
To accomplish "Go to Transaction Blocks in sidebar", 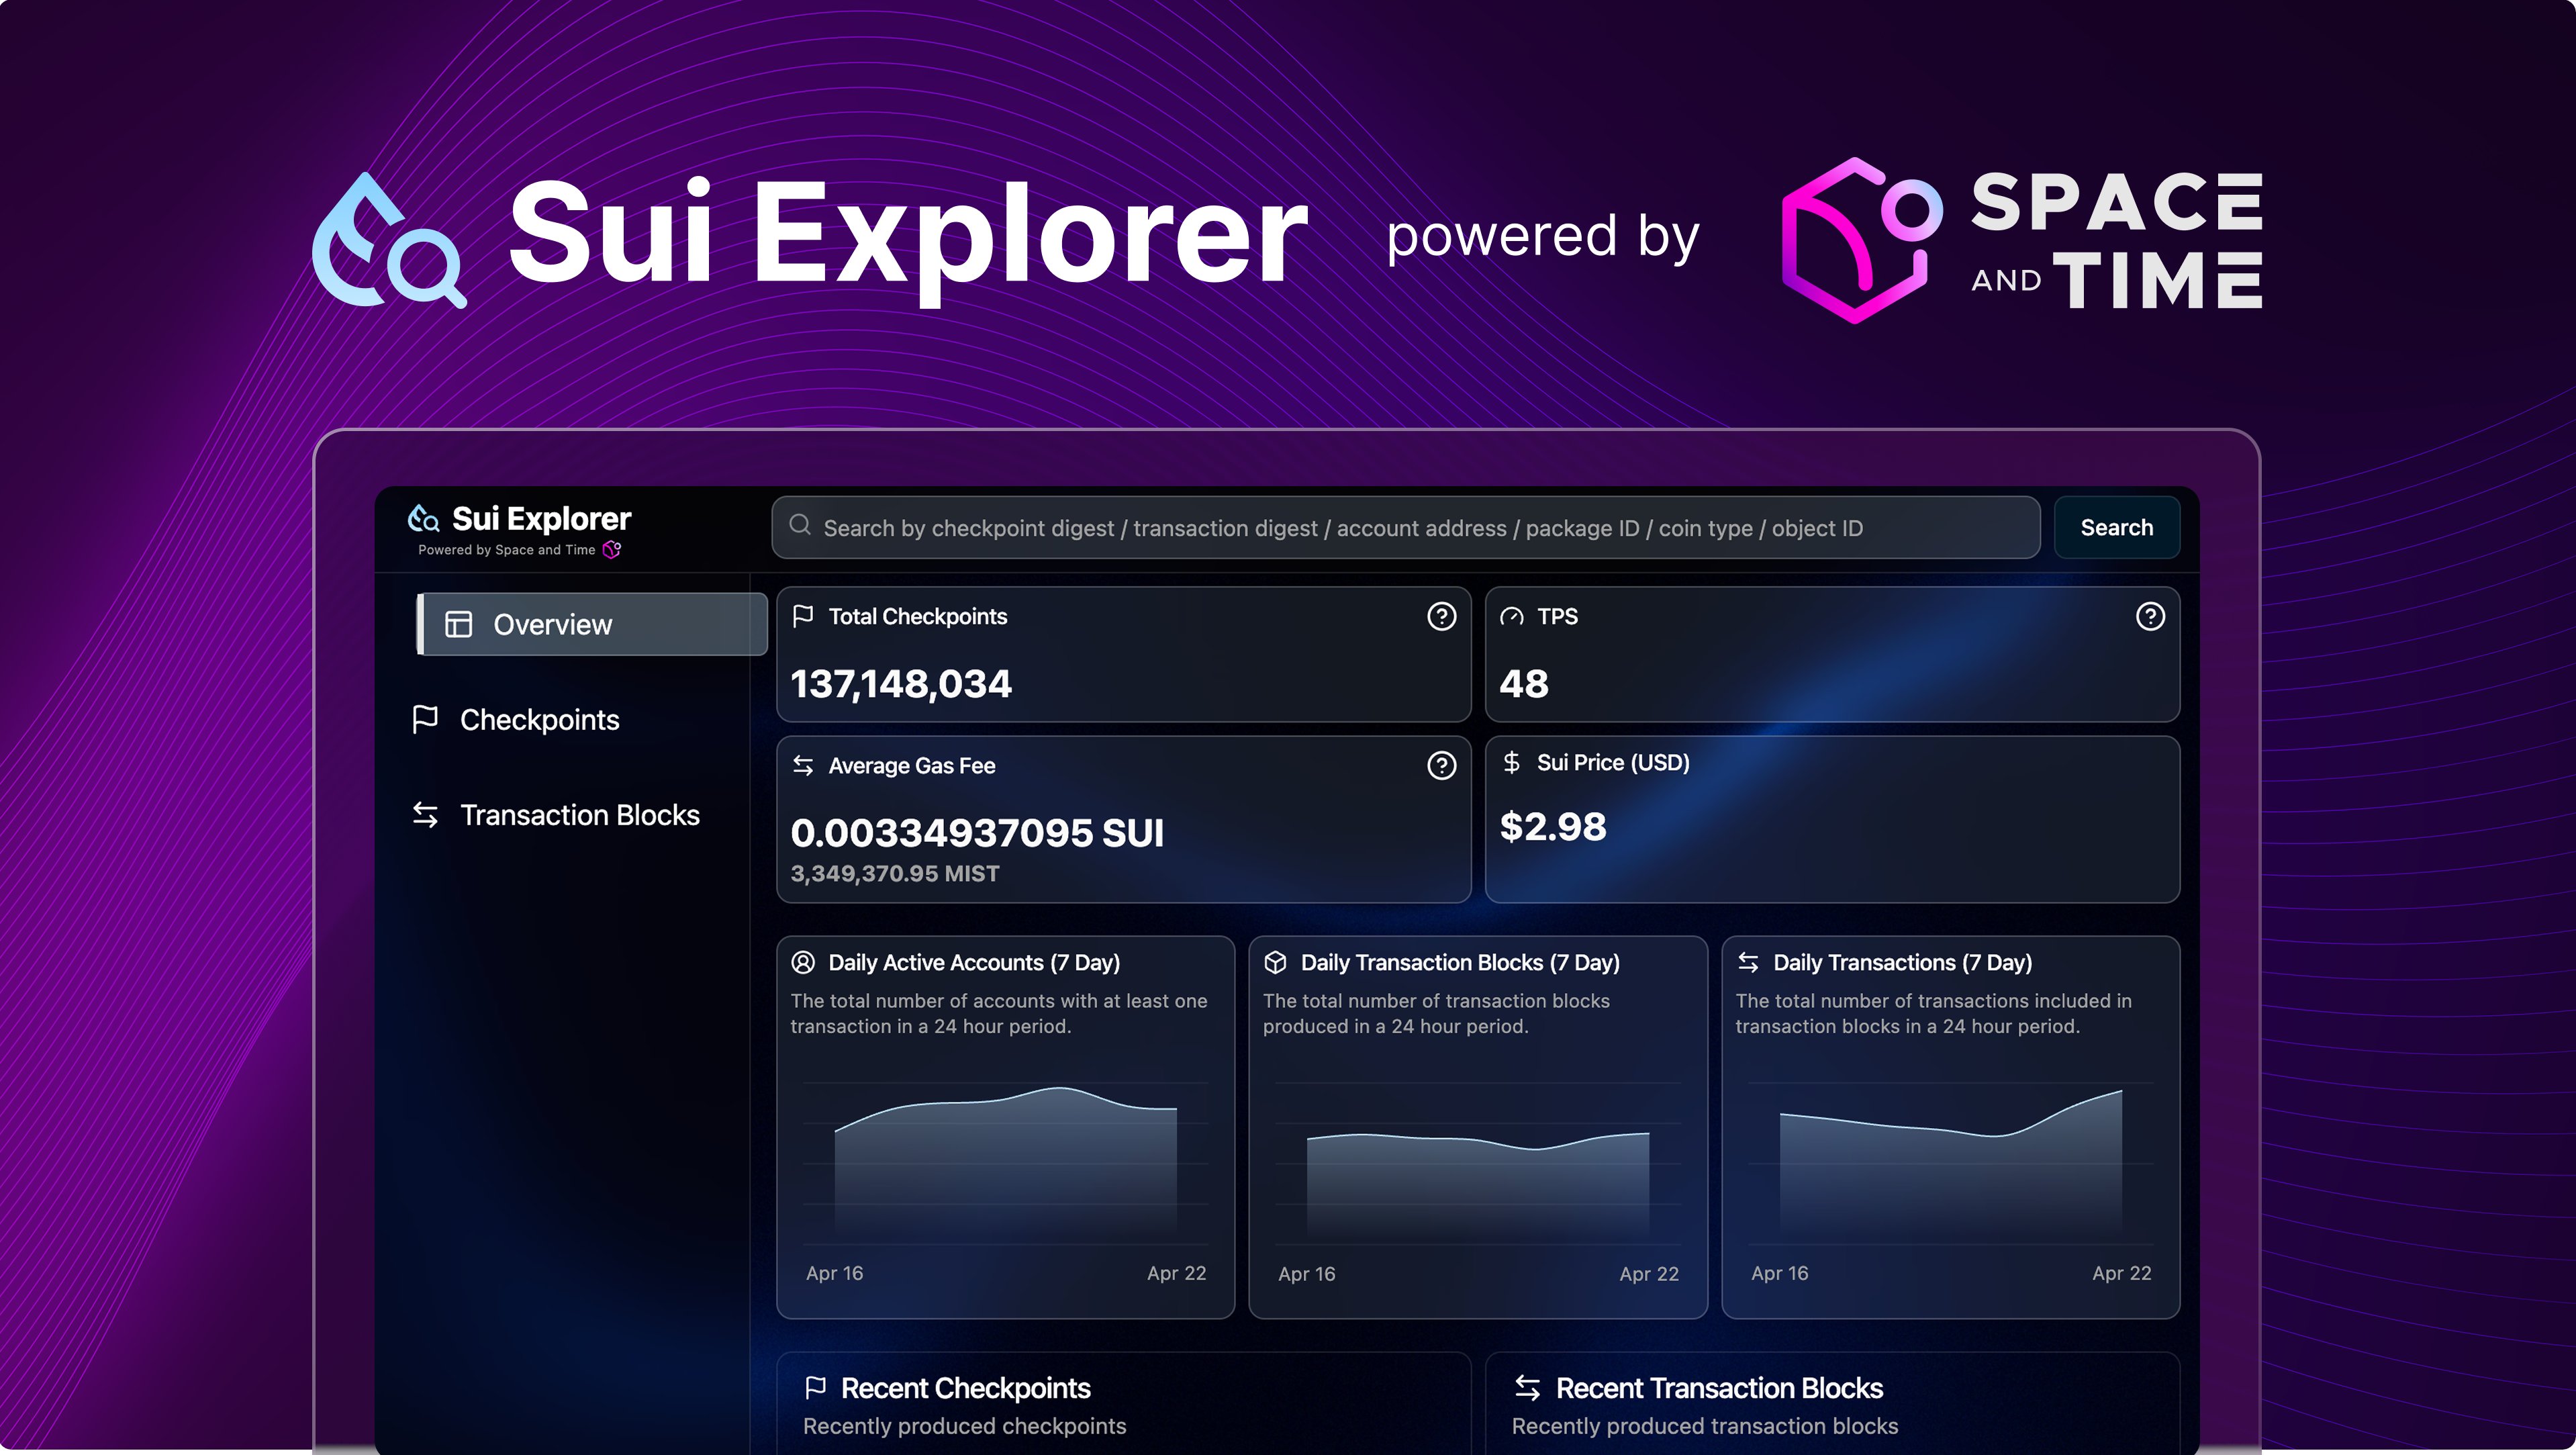I will click(555, 815).
